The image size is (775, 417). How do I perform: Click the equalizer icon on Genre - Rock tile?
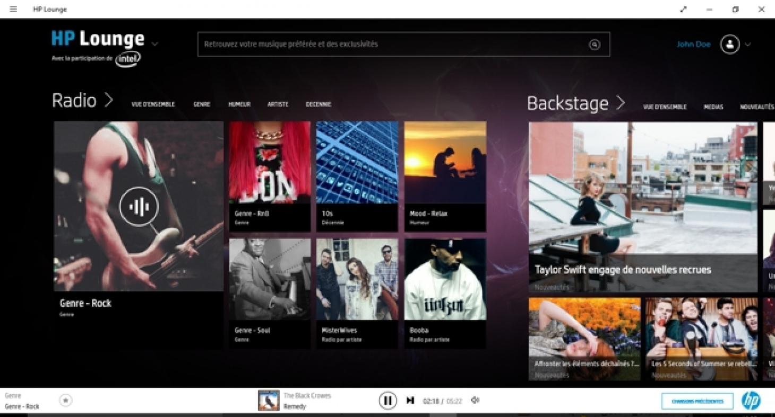pyautogui.click(x=139, y=207)
